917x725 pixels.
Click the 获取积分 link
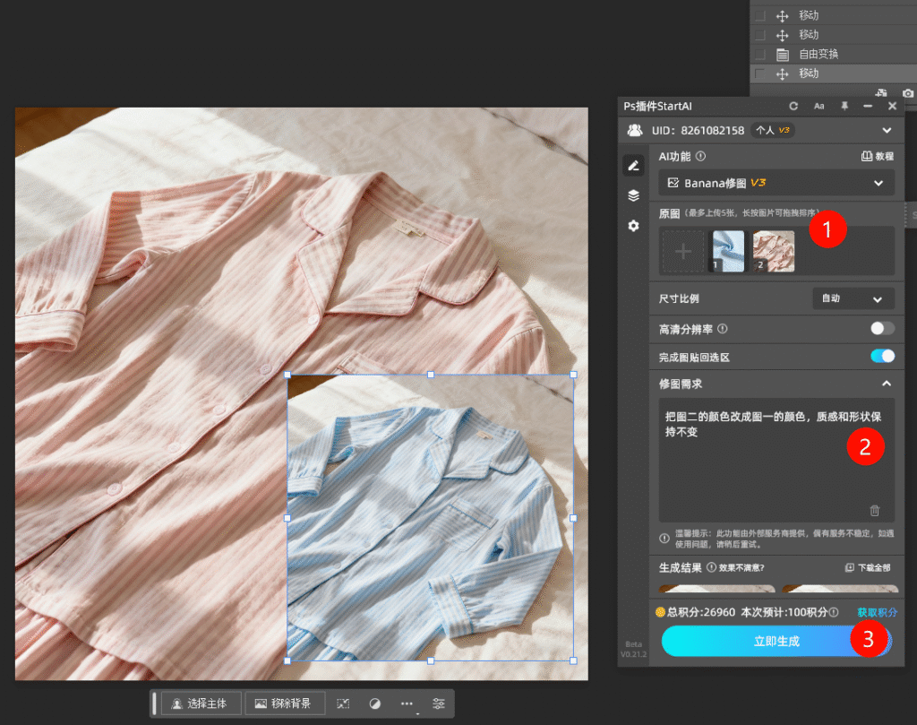[x=877, y=612]
